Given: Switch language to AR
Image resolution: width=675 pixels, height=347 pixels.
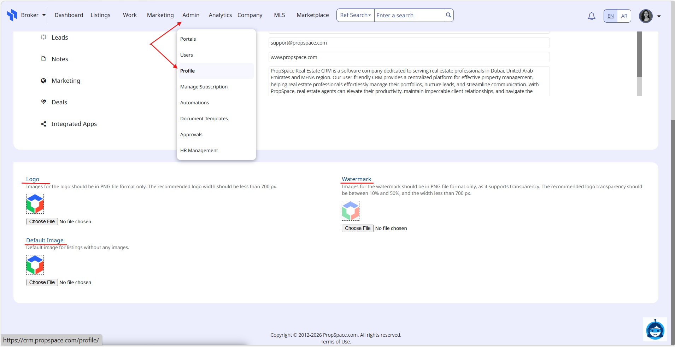Looking at the screenshot, I should point(624,16).
